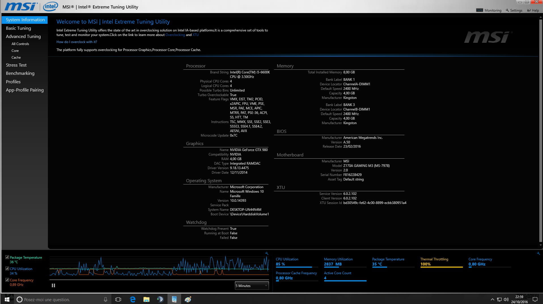
Task: Click BIOS release date '23/02/2016'
Action: [352, 146]
